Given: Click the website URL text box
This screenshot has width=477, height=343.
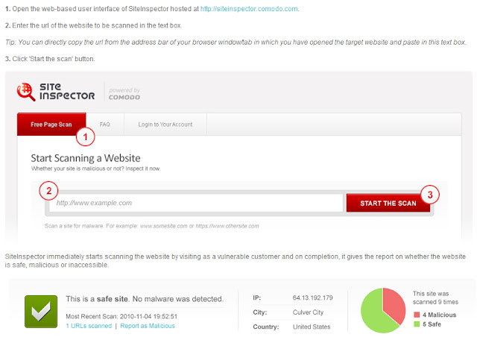Looking at the screenshot, I should pyautogui.click(x=196, y=203).
